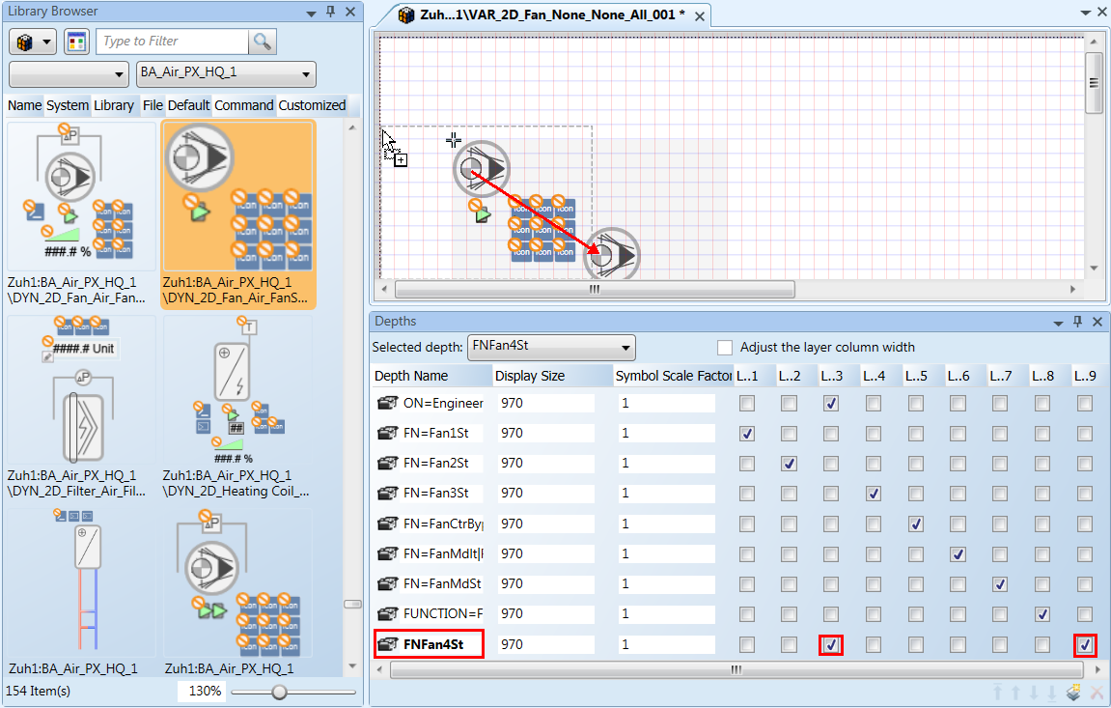This screenshot has width=1111, height=708.
Task: Click the FNFan4St depth row icon
Action: 387,644
